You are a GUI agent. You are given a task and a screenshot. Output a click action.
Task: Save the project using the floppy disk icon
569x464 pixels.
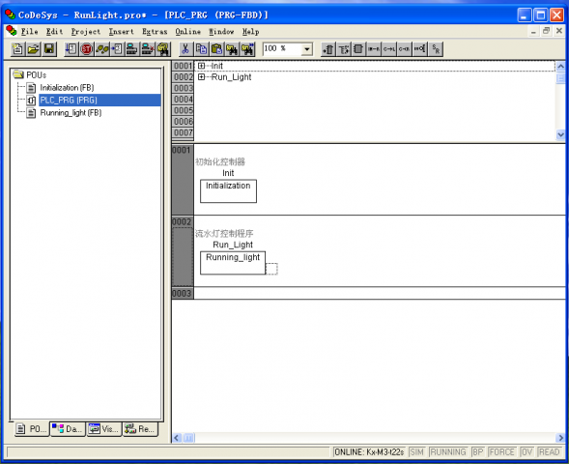pos(49,48)
